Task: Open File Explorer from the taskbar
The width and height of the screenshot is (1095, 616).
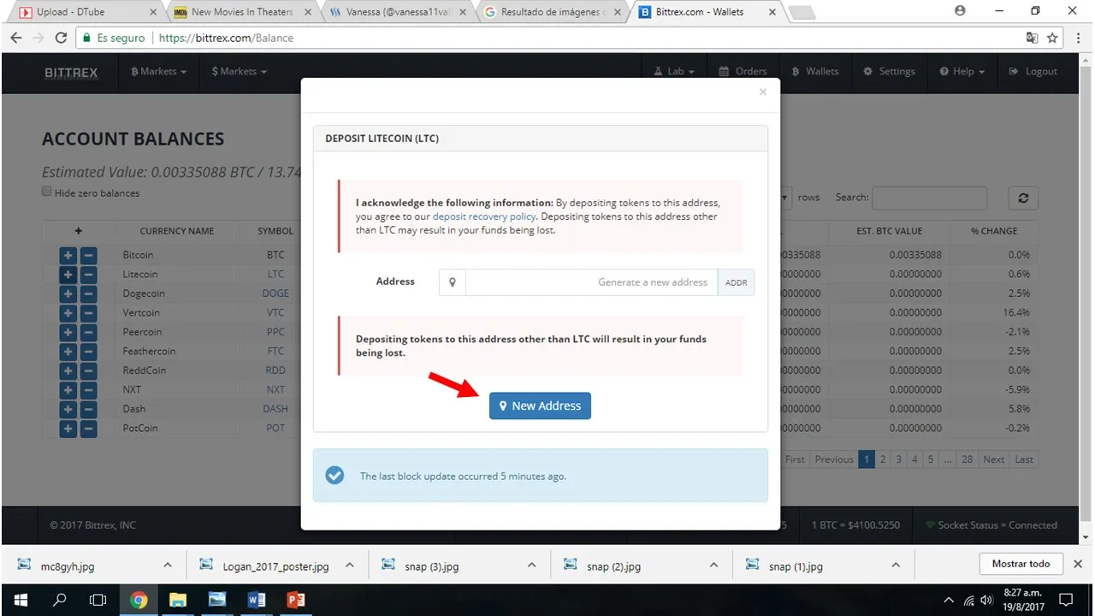Action: click(x=177, y=600)
